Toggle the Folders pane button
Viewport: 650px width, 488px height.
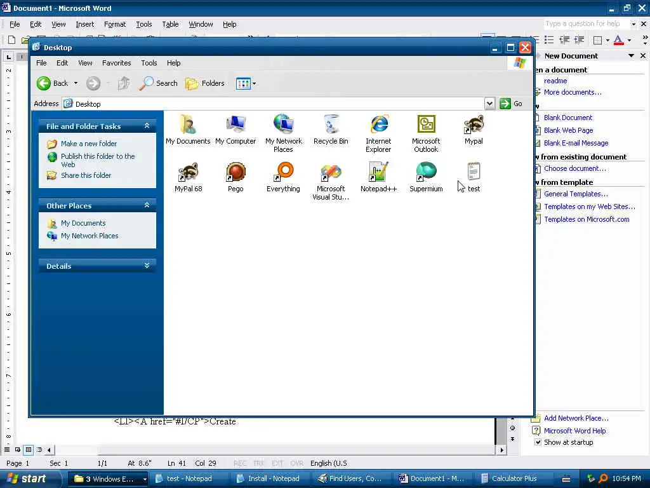click(205, 83)
